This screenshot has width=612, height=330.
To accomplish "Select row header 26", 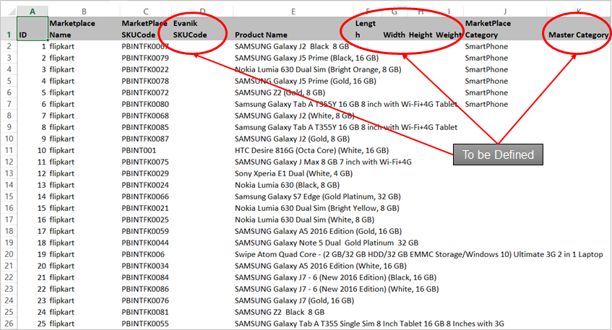I will [9, 324].
